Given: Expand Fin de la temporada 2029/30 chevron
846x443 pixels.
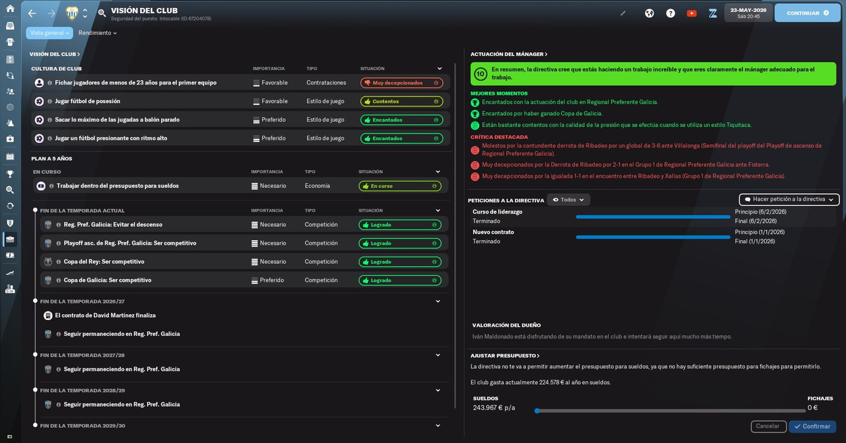Looking at the screenshot, I should click(x=438, y=425).
